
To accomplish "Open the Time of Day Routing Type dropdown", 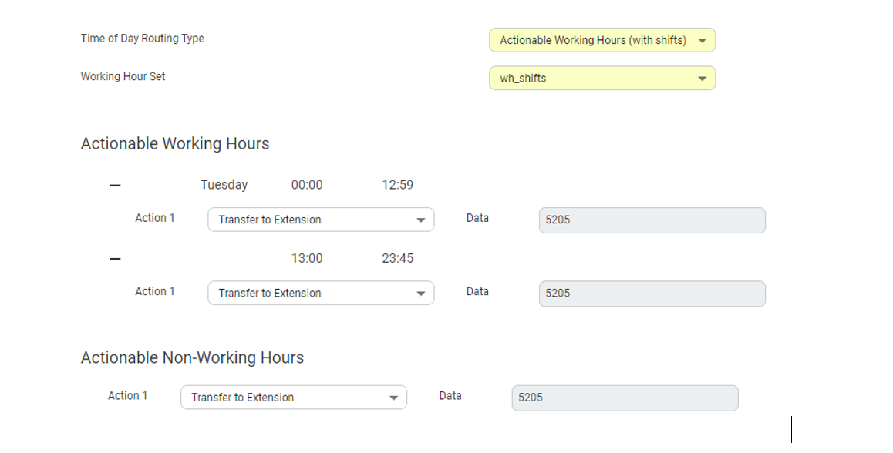I will pos(602,40).
